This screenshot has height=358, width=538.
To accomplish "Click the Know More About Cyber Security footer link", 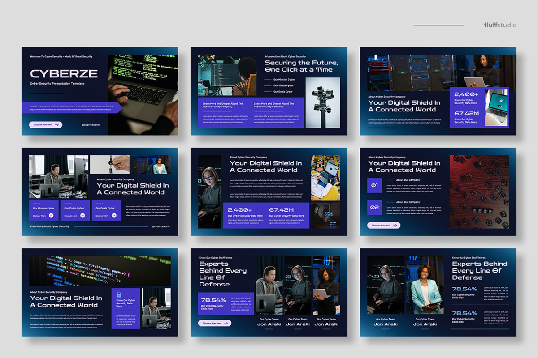I will (x=49, y=226).
